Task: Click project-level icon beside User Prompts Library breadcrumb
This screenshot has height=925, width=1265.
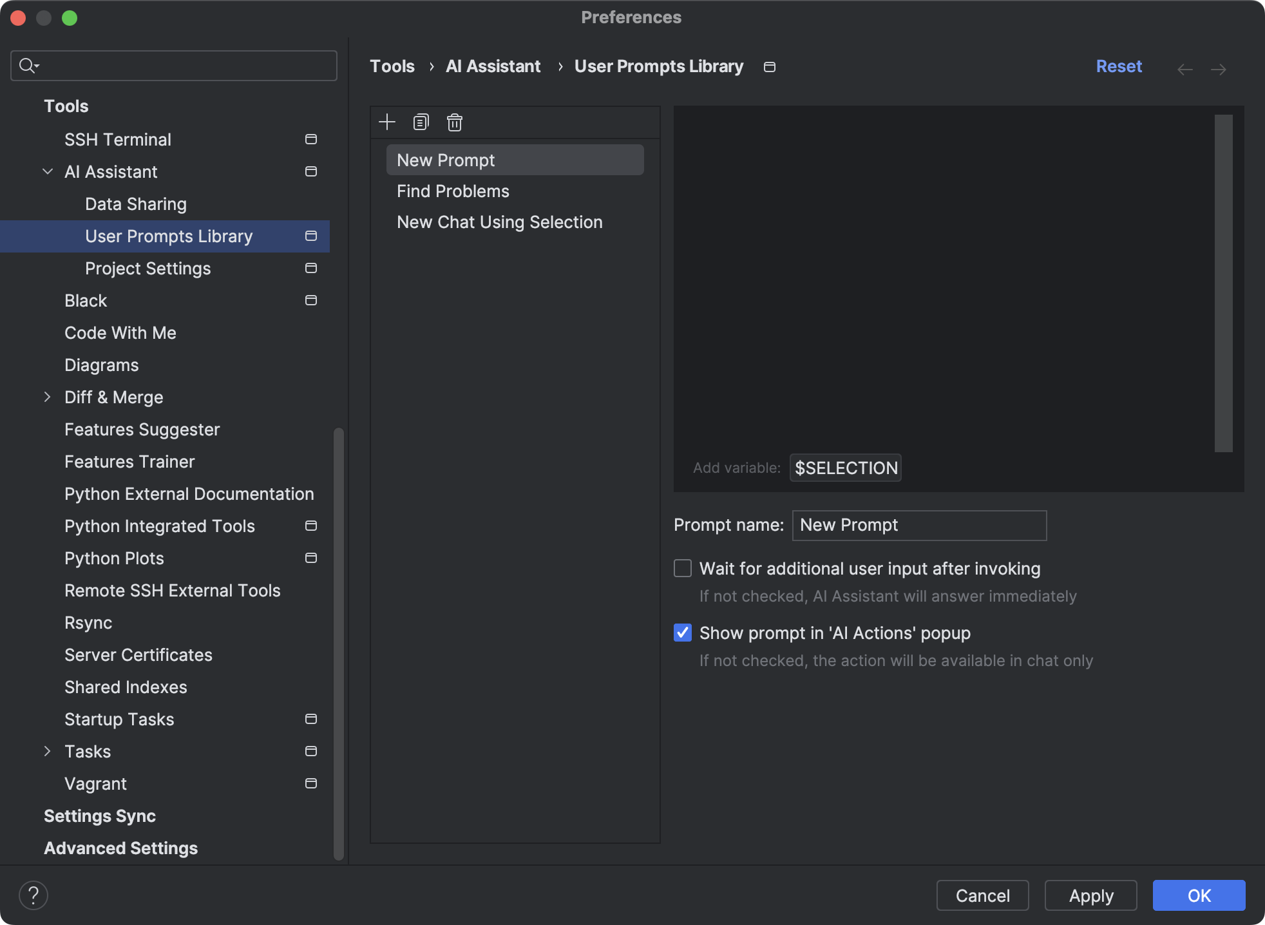Action: coord(769,67)
